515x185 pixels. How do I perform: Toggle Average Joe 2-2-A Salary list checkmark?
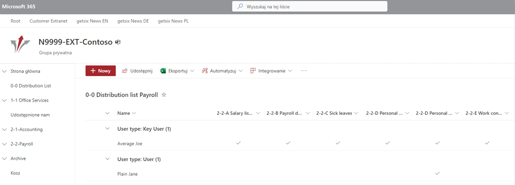coord(239,143)
